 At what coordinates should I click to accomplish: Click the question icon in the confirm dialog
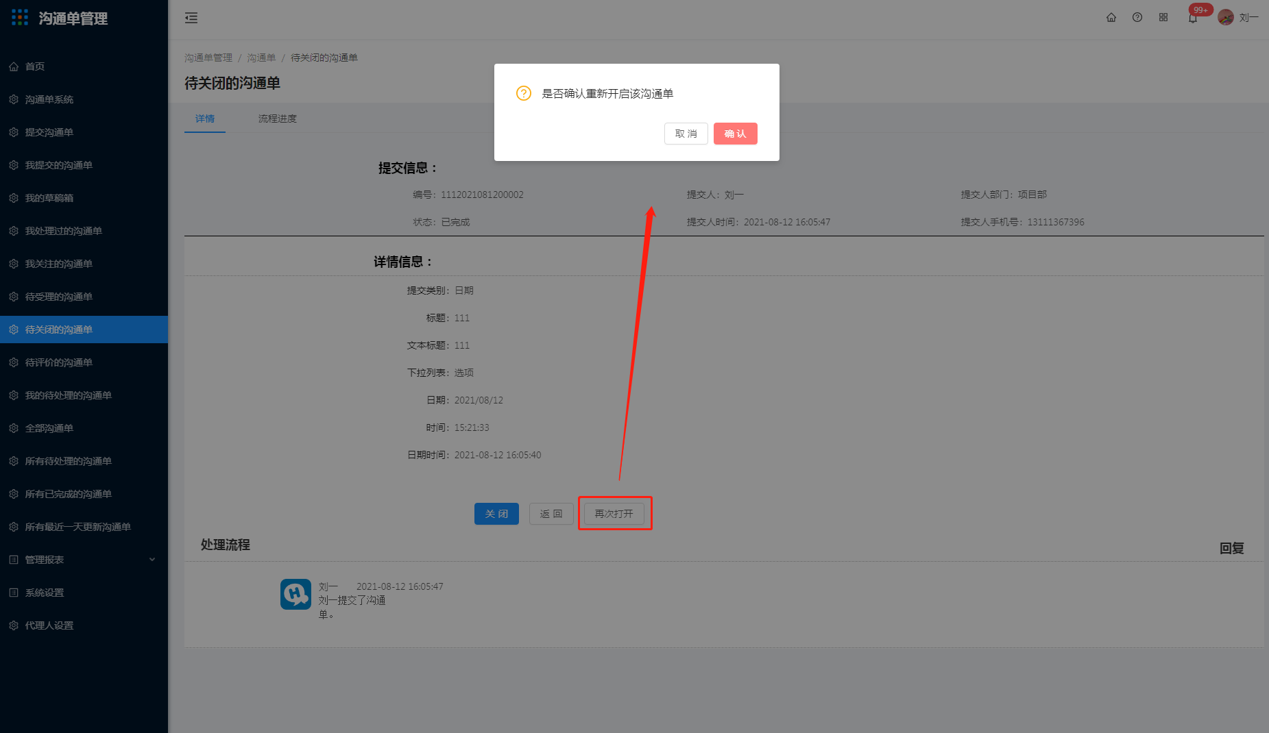pyautogui.click(x=524, y=93)
